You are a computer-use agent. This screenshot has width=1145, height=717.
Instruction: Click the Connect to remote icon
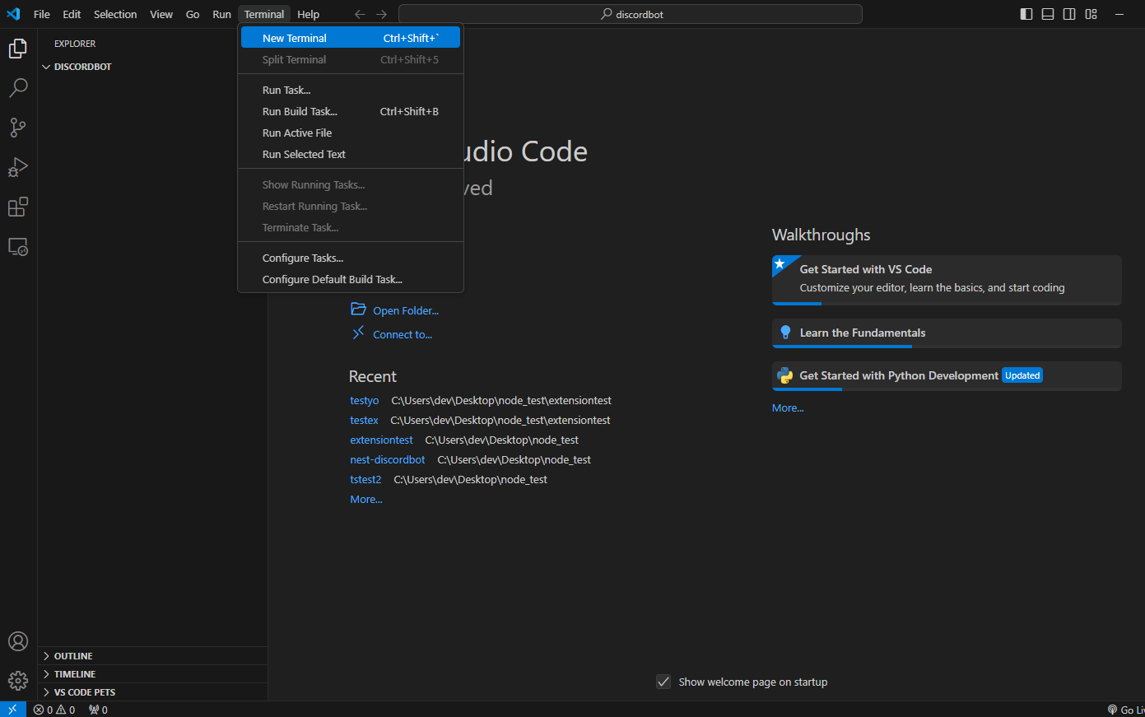tap(358, 333)
